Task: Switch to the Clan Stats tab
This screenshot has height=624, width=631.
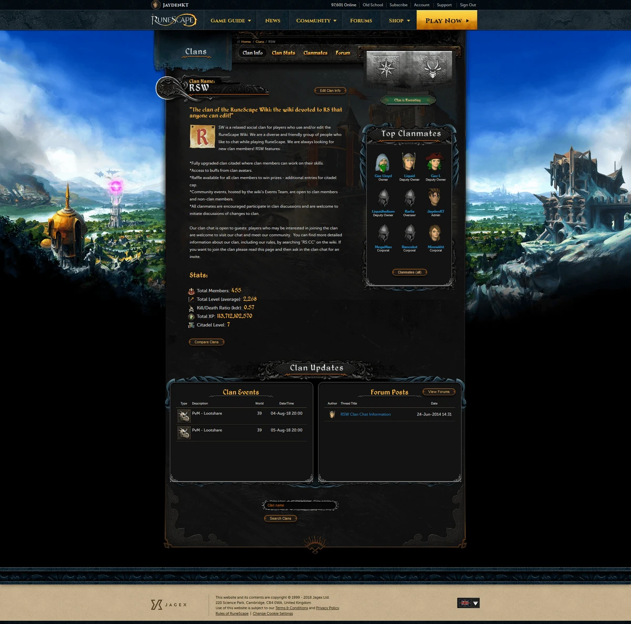Action: (x=283, y=53)
